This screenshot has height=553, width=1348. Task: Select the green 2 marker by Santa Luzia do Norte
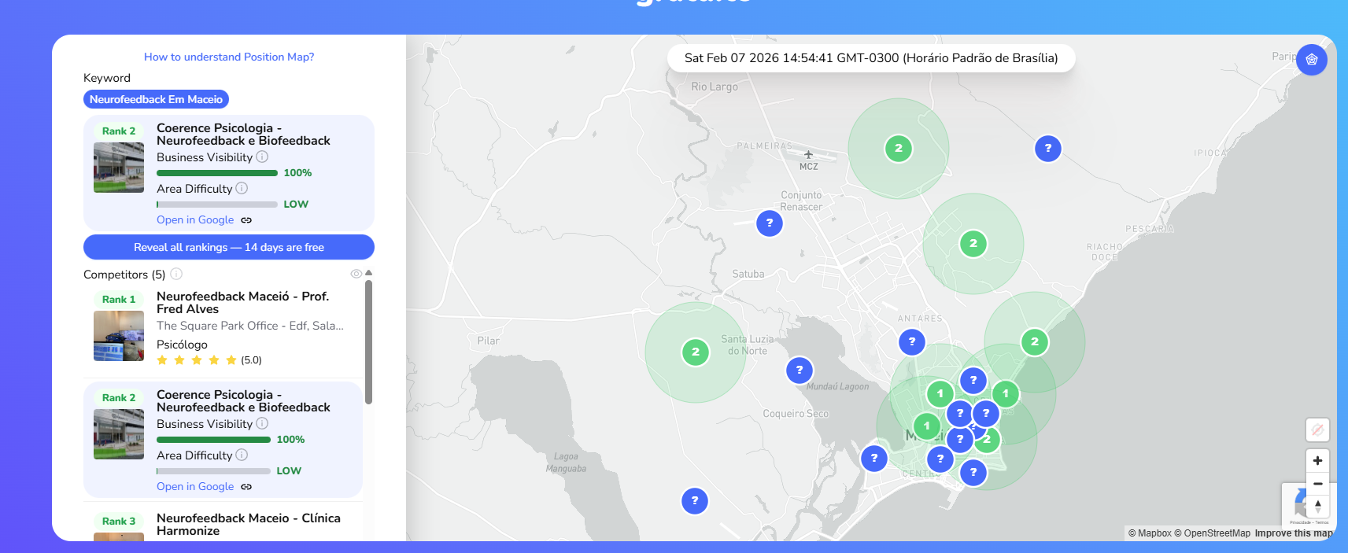(696, 352)
